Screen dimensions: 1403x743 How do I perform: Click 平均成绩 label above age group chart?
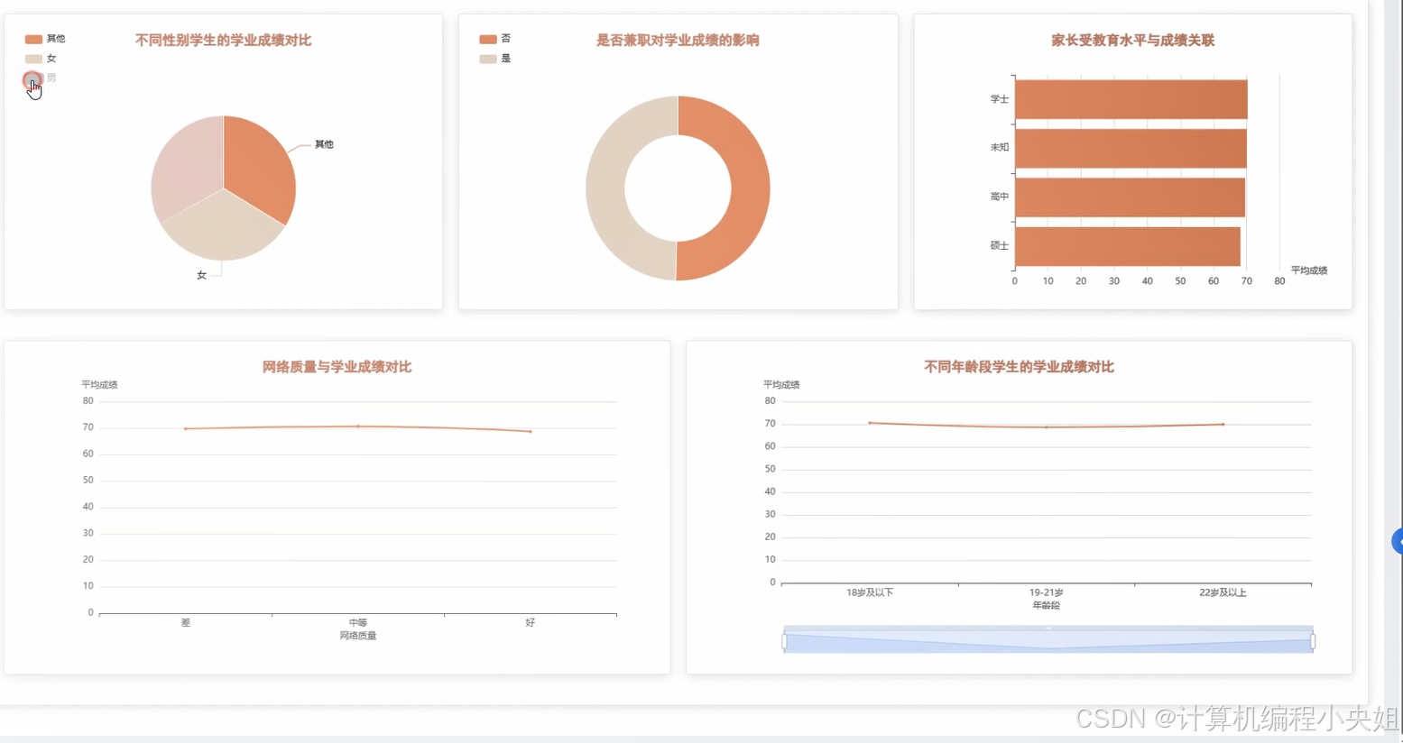tap(781, 384)
